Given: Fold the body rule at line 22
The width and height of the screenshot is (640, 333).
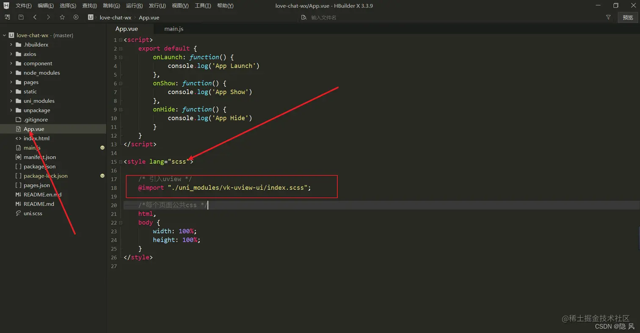Looking at the screenshot, I should tap(121, 223).
